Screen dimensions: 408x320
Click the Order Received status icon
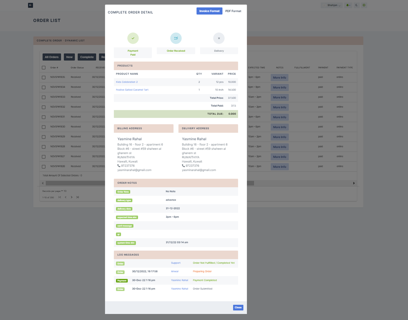[176, 38]
